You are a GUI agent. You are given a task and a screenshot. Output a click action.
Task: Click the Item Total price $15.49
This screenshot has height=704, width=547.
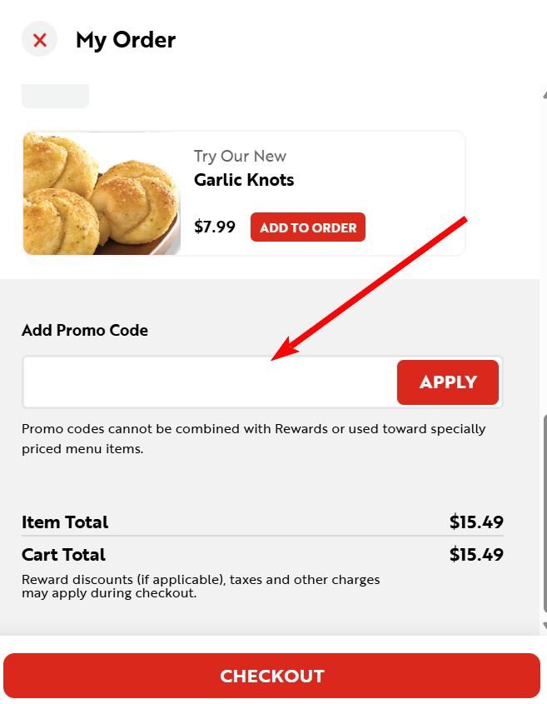point(476,522)
